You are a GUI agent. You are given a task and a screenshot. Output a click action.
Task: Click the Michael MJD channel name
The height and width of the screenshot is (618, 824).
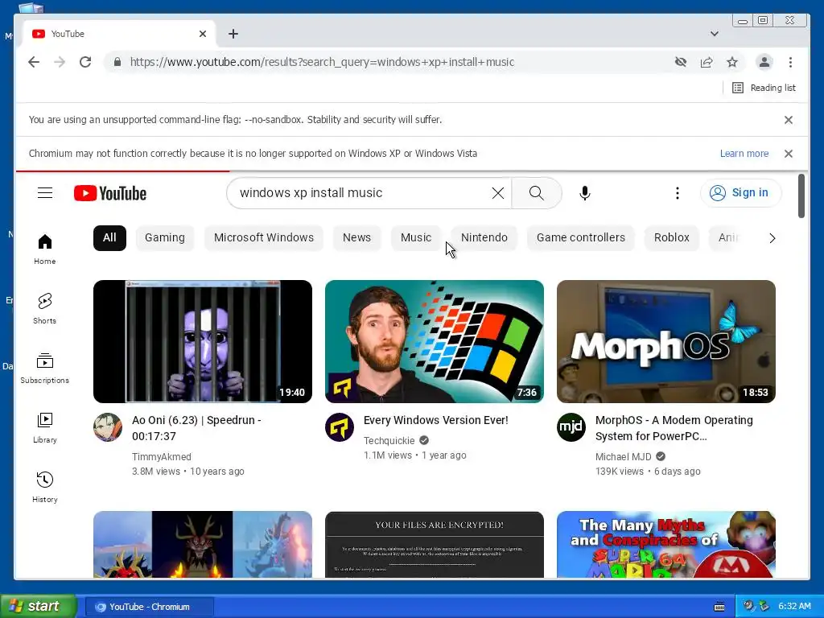pyautogui.click(x=624, y=457)
